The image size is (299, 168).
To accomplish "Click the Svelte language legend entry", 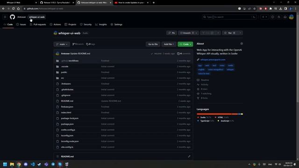I will [x=204, y=118].
